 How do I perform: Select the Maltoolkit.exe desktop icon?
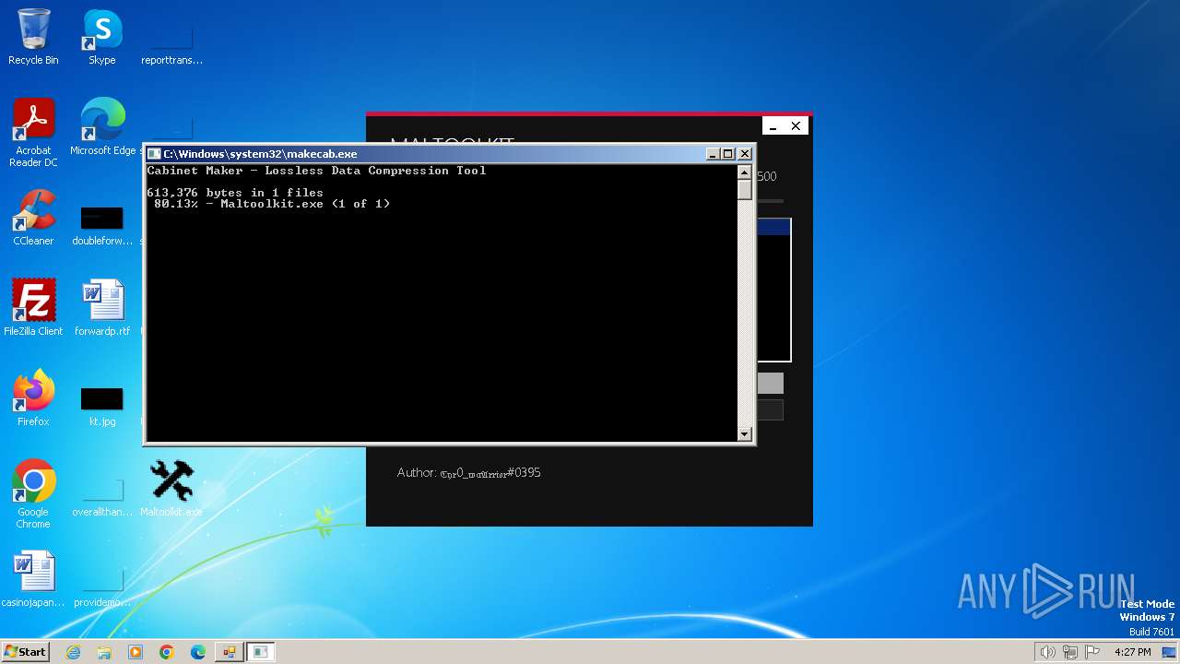(171, 489)
